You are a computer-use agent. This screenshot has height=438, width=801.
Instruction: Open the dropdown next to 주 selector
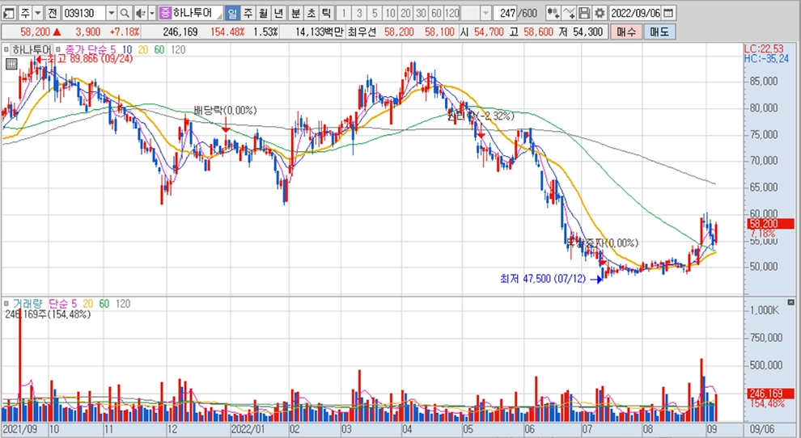point(37,14)
